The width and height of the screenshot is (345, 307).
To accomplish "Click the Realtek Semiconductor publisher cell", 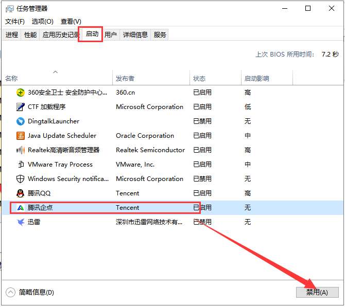I will point(150,150).
